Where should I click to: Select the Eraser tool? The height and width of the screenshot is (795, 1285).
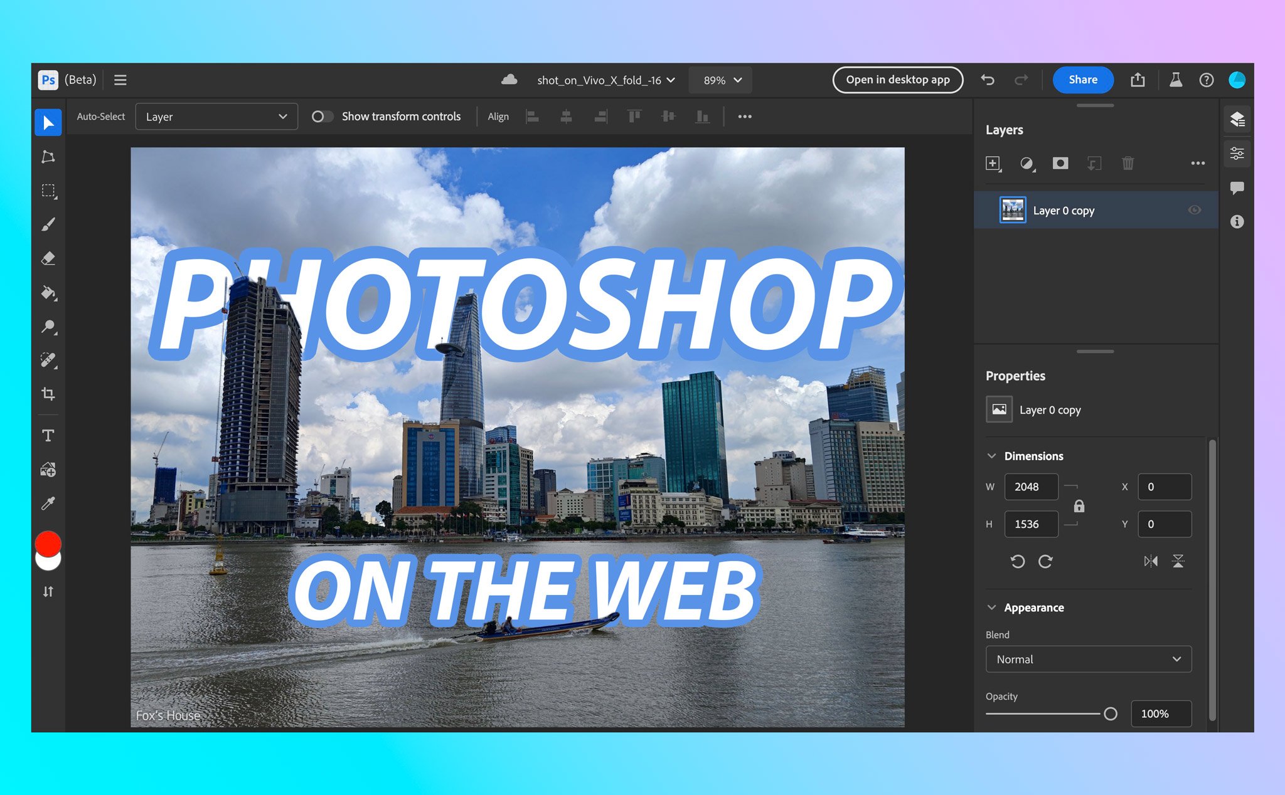(x=48, y=258)
